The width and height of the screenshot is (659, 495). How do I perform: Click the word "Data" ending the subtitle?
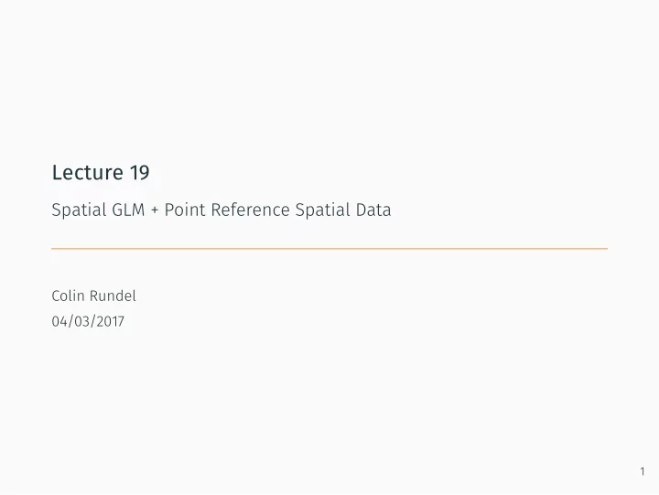(x=373, y=210)
